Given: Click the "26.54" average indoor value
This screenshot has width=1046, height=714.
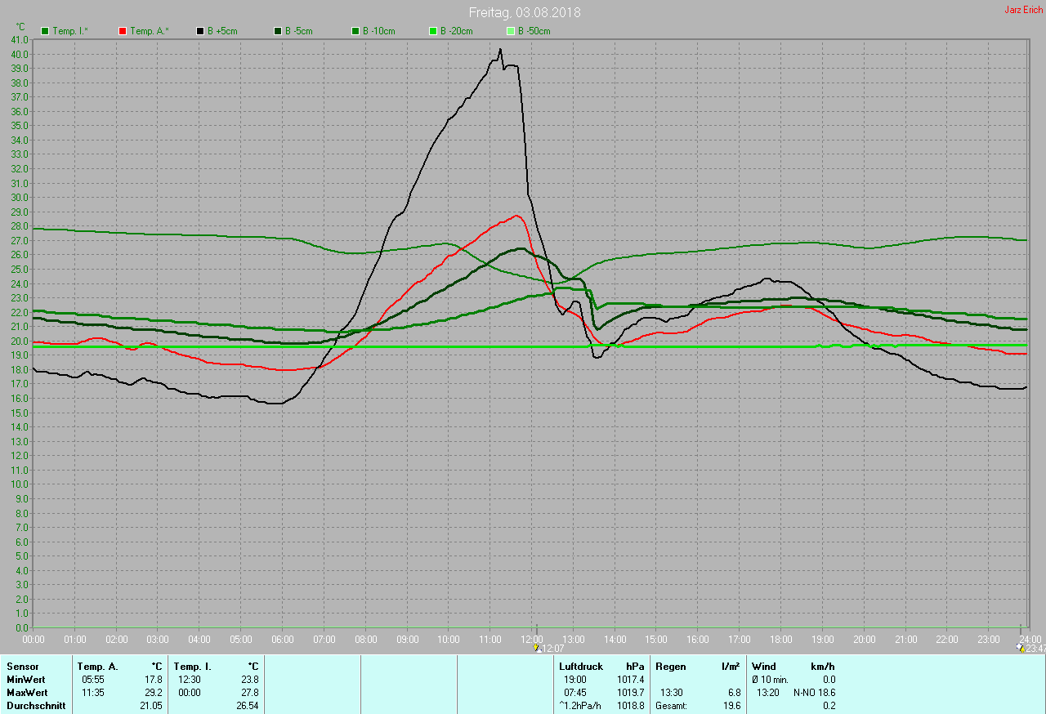Looking at the screenshot, I should tap(248, 706).
